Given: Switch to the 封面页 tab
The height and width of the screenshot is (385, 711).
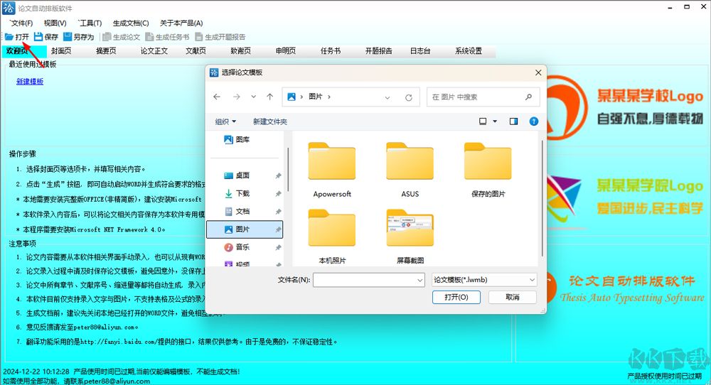Looking at the screenshot, I should pos(61,50).
